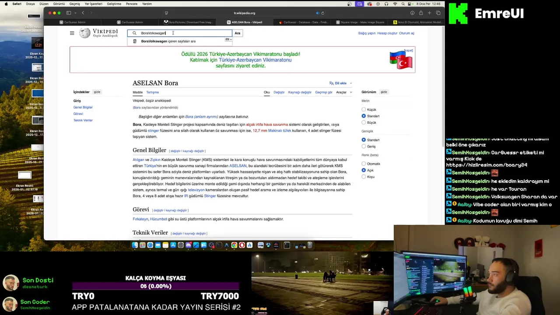Viewport: 560px width, 315px height.
Task: Open Safari downloads icon
Action: (412, 13)
